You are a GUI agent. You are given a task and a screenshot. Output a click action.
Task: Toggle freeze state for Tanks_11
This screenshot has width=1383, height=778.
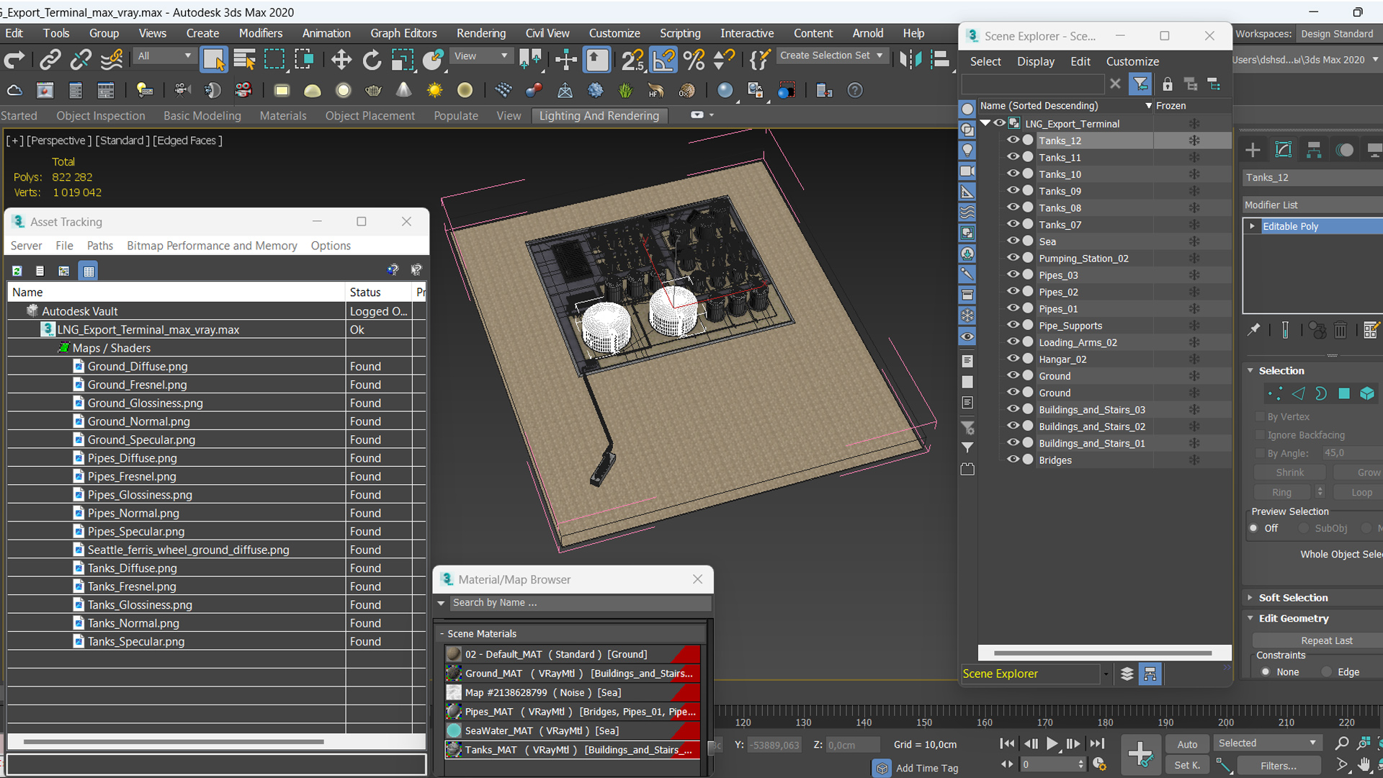coord(1194,157)
